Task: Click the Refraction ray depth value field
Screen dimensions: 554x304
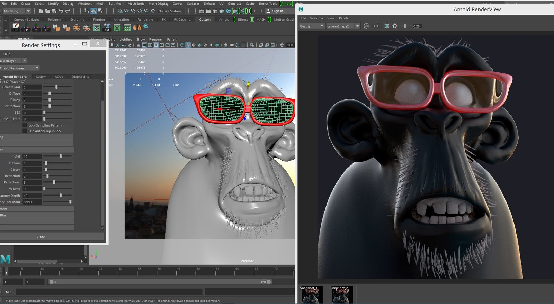Action: pyautogui.click(x=32, y=182)
